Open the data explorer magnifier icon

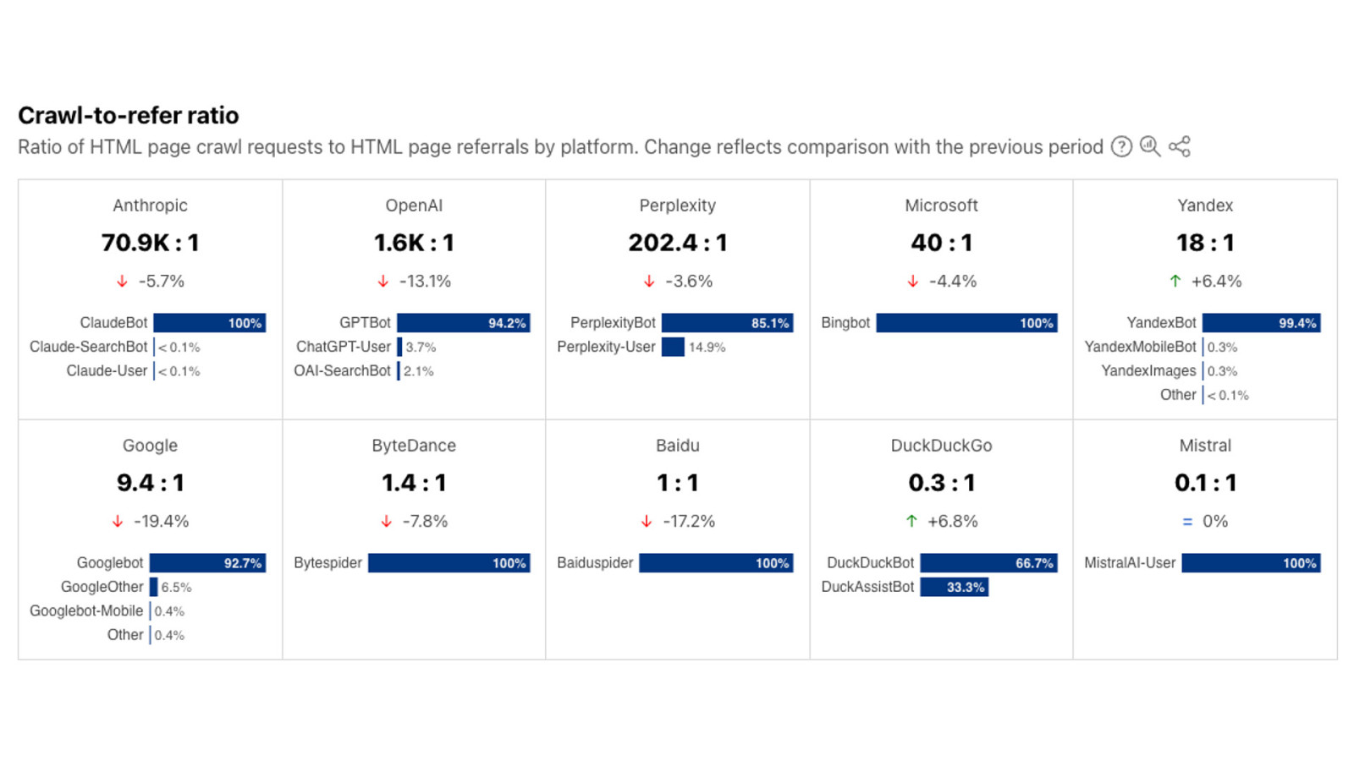1149,146
